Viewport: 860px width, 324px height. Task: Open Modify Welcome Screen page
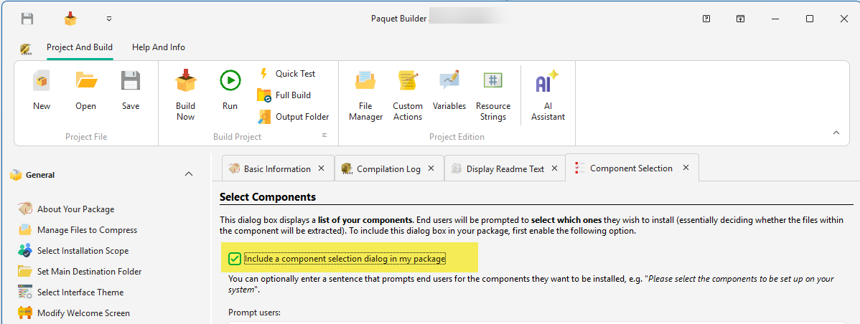click(x=73, y=313)
